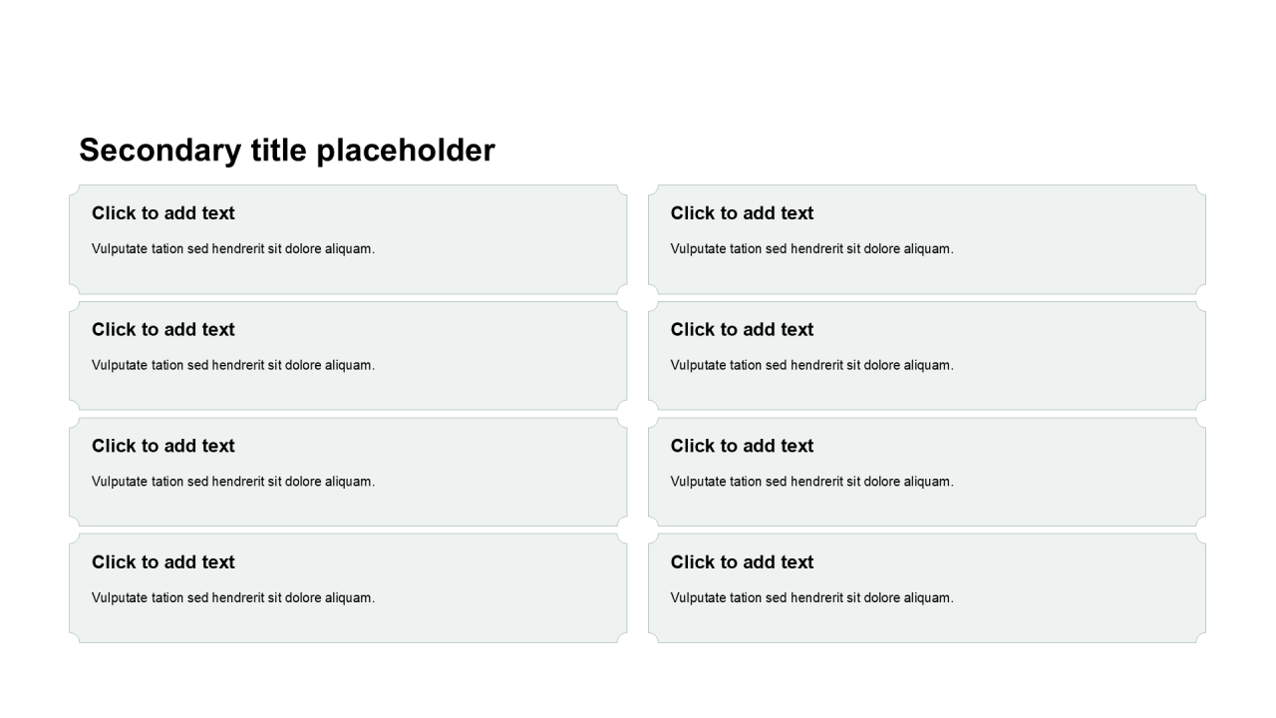Click "Click to add text" in fourth left card
This screenshot has height=718, width=1276.
coord(163,562)
